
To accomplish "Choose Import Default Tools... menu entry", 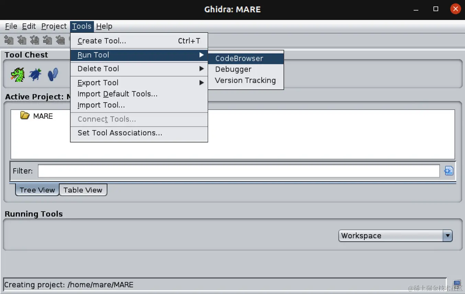I will [x=139, y=94].
